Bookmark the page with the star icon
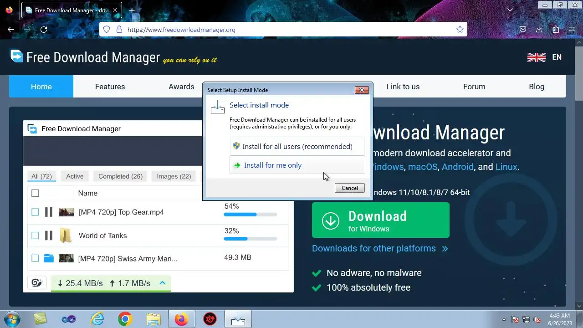The height and width of the screenshot is (328, 583). (x=460, y=30)
